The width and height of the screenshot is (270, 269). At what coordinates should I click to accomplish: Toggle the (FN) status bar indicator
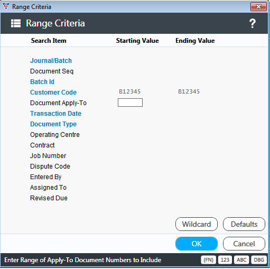point(208,260)
